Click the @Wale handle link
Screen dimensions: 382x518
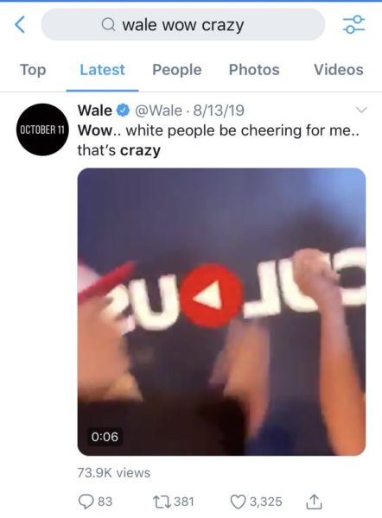[x=158, y=111]
